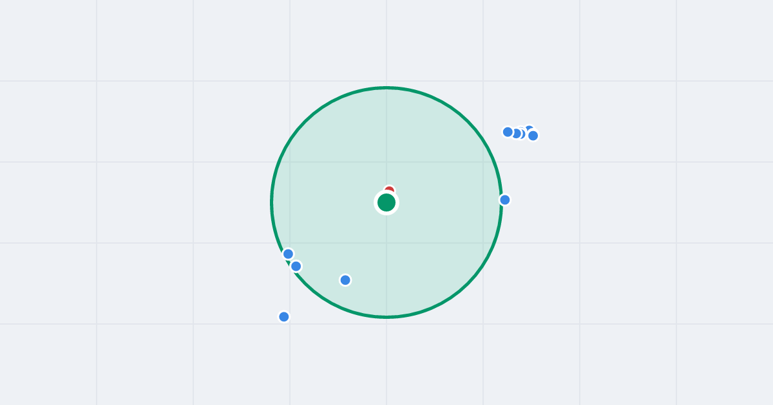The image size is (773, 405).
Task: Select the rightmost blue marker in the upper-right cluster
Action: click(533, 136)
